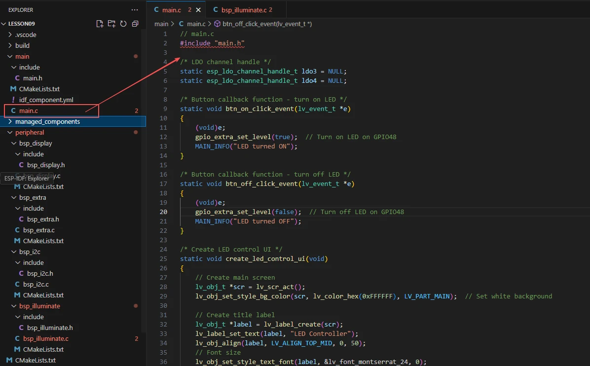The width and height of the screenshot is (590, 366).
Task: Expand the .vscode folder
Action: pyautogui.click(x=25, y=35)
